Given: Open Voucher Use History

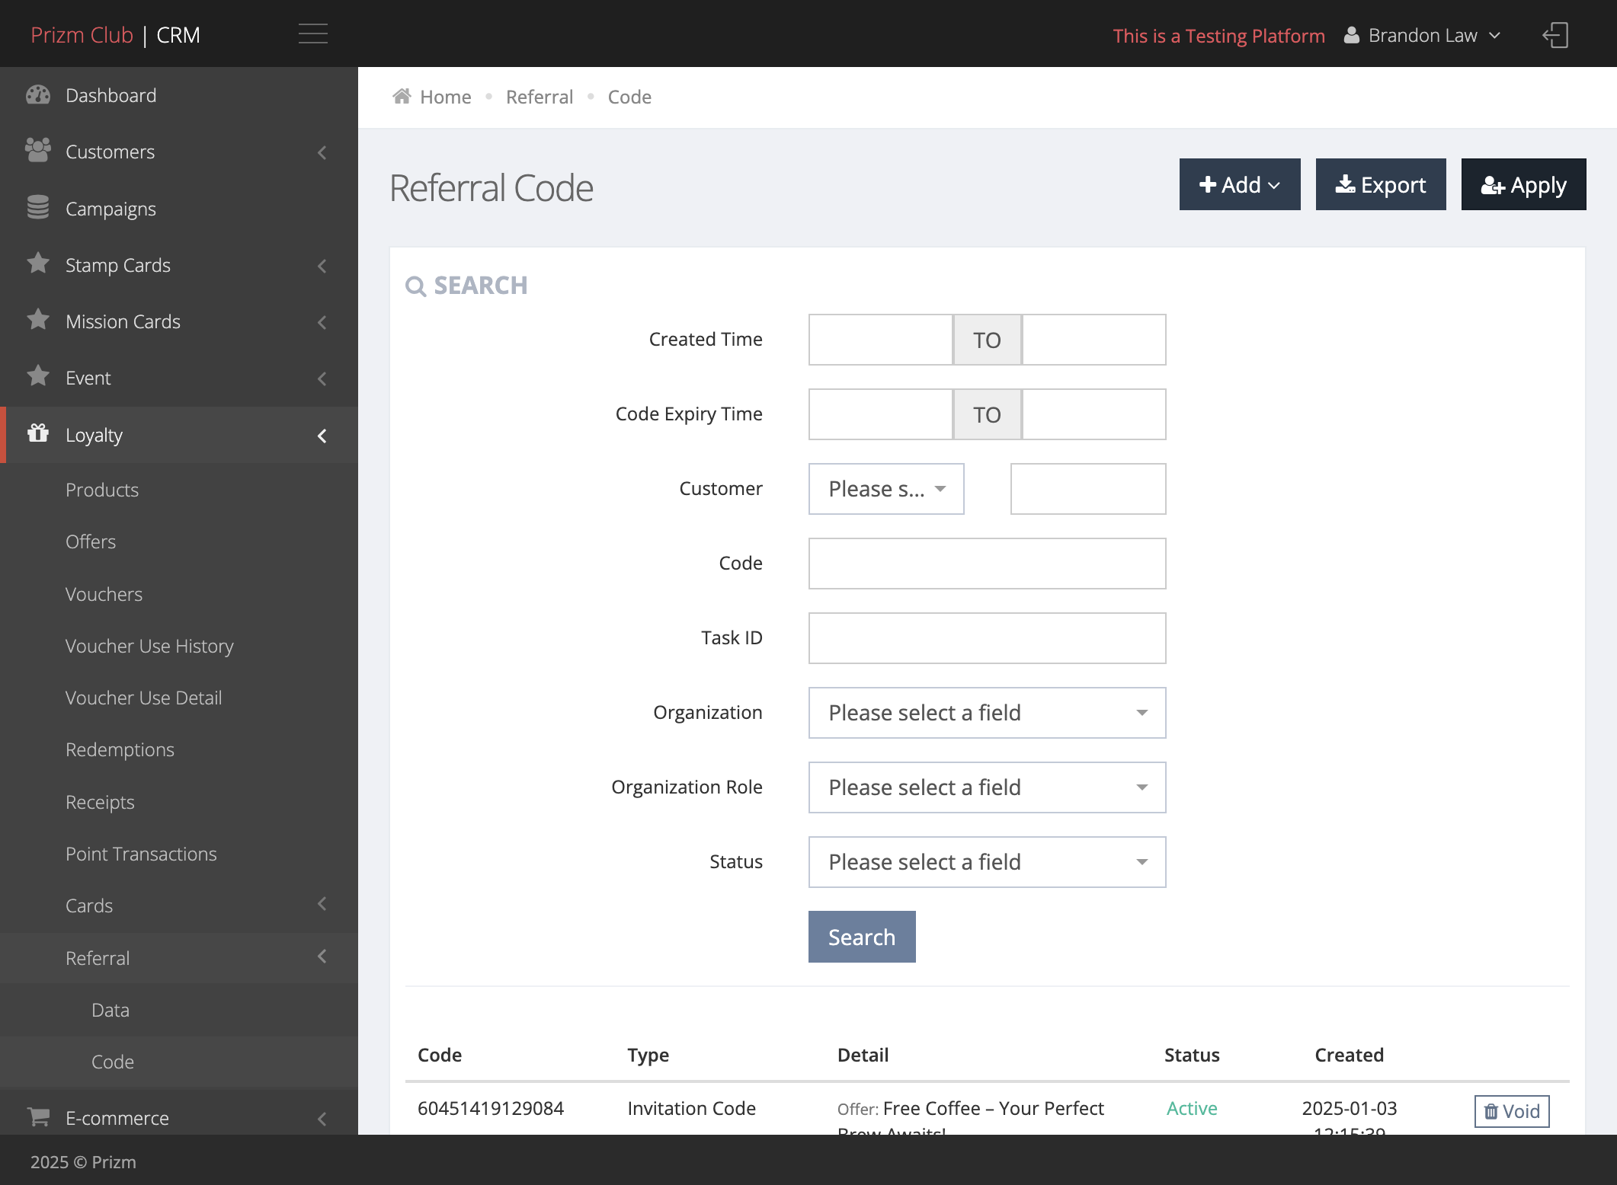Looking at the screenshot, I should (149, 646).
